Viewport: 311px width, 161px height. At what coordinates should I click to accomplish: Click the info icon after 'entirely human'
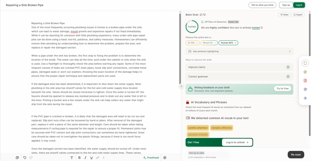click(261, 28)
